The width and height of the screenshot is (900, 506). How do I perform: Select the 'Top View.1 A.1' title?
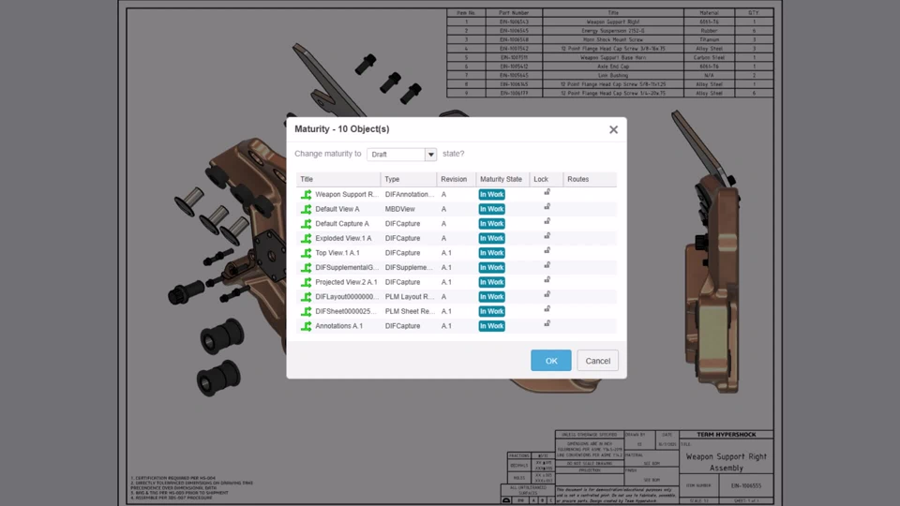coord(337,253)
